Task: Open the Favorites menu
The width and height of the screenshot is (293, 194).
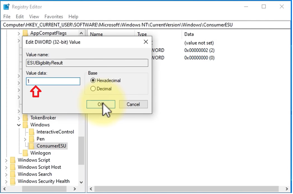Action: point(54,17)
